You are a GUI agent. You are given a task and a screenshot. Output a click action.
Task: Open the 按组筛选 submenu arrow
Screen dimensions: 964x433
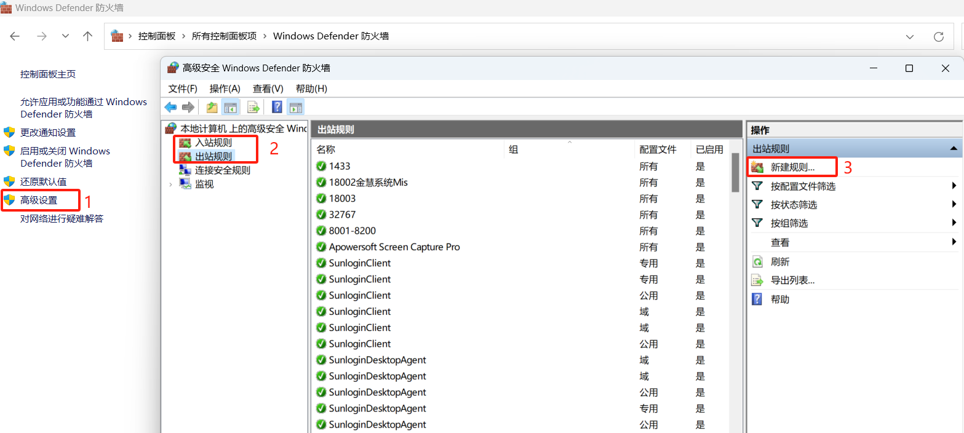pos(954,223)
